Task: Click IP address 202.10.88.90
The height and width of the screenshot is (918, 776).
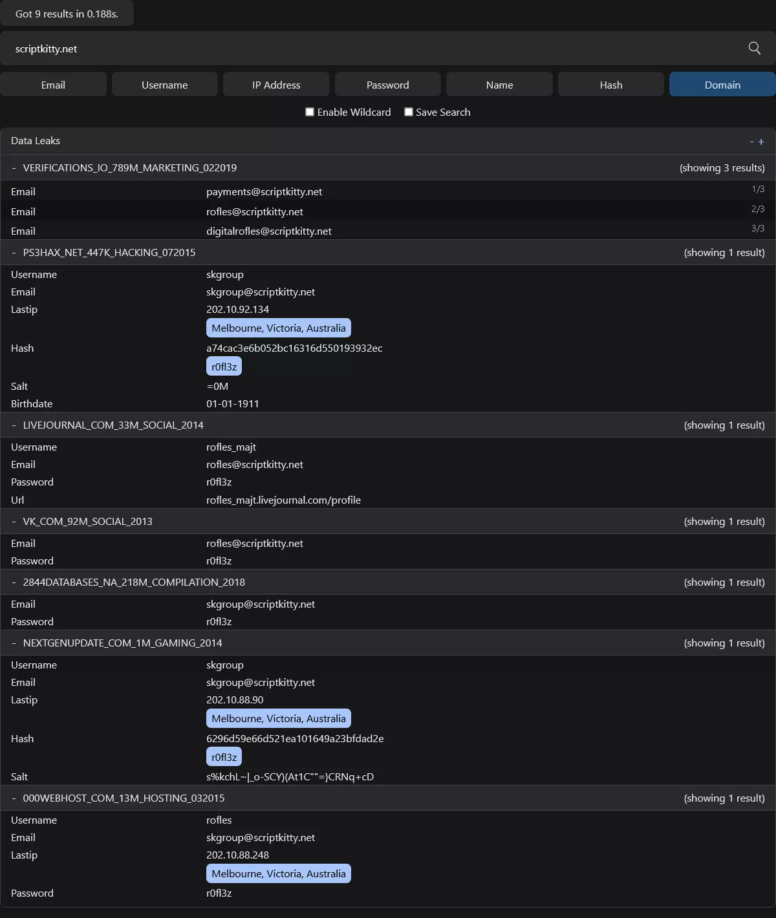Action: (x=235, y=699)
